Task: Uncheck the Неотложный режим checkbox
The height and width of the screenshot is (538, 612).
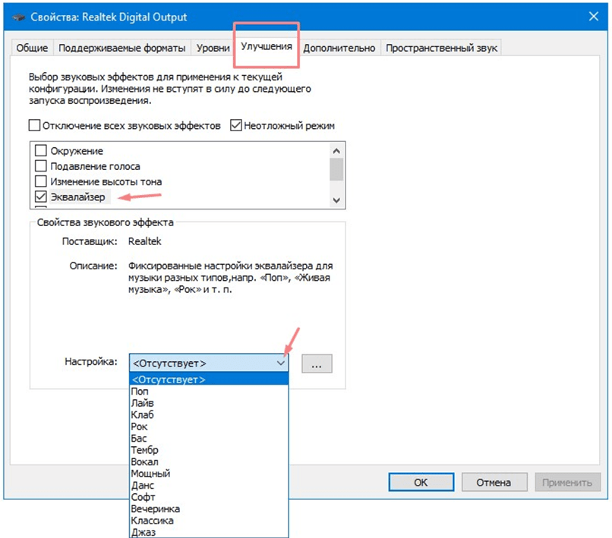Action: click(235, 126)
